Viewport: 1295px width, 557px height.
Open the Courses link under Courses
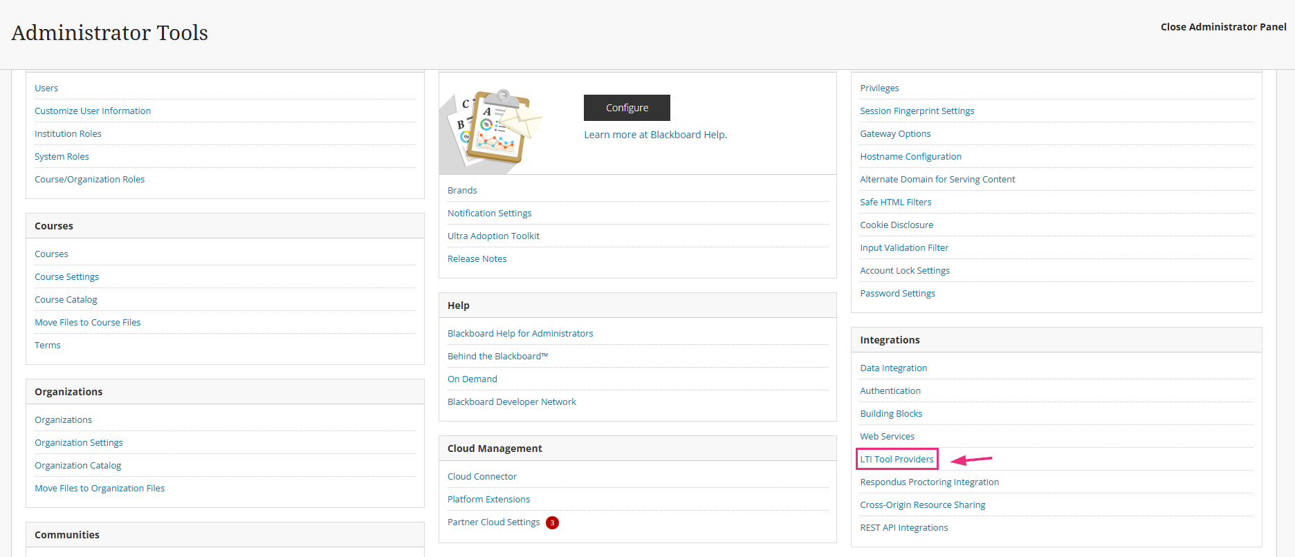[x=51, y=254]
